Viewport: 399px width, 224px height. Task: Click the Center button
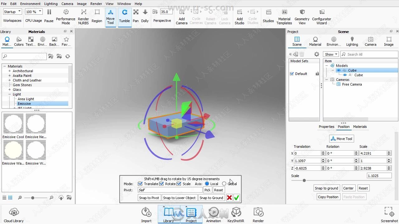click(x=348, y=188)
